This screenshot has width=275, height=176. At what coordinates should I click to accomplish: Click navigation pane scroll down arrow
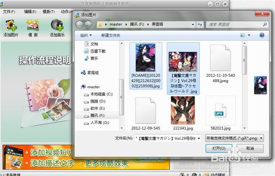(x=122, y=128)
